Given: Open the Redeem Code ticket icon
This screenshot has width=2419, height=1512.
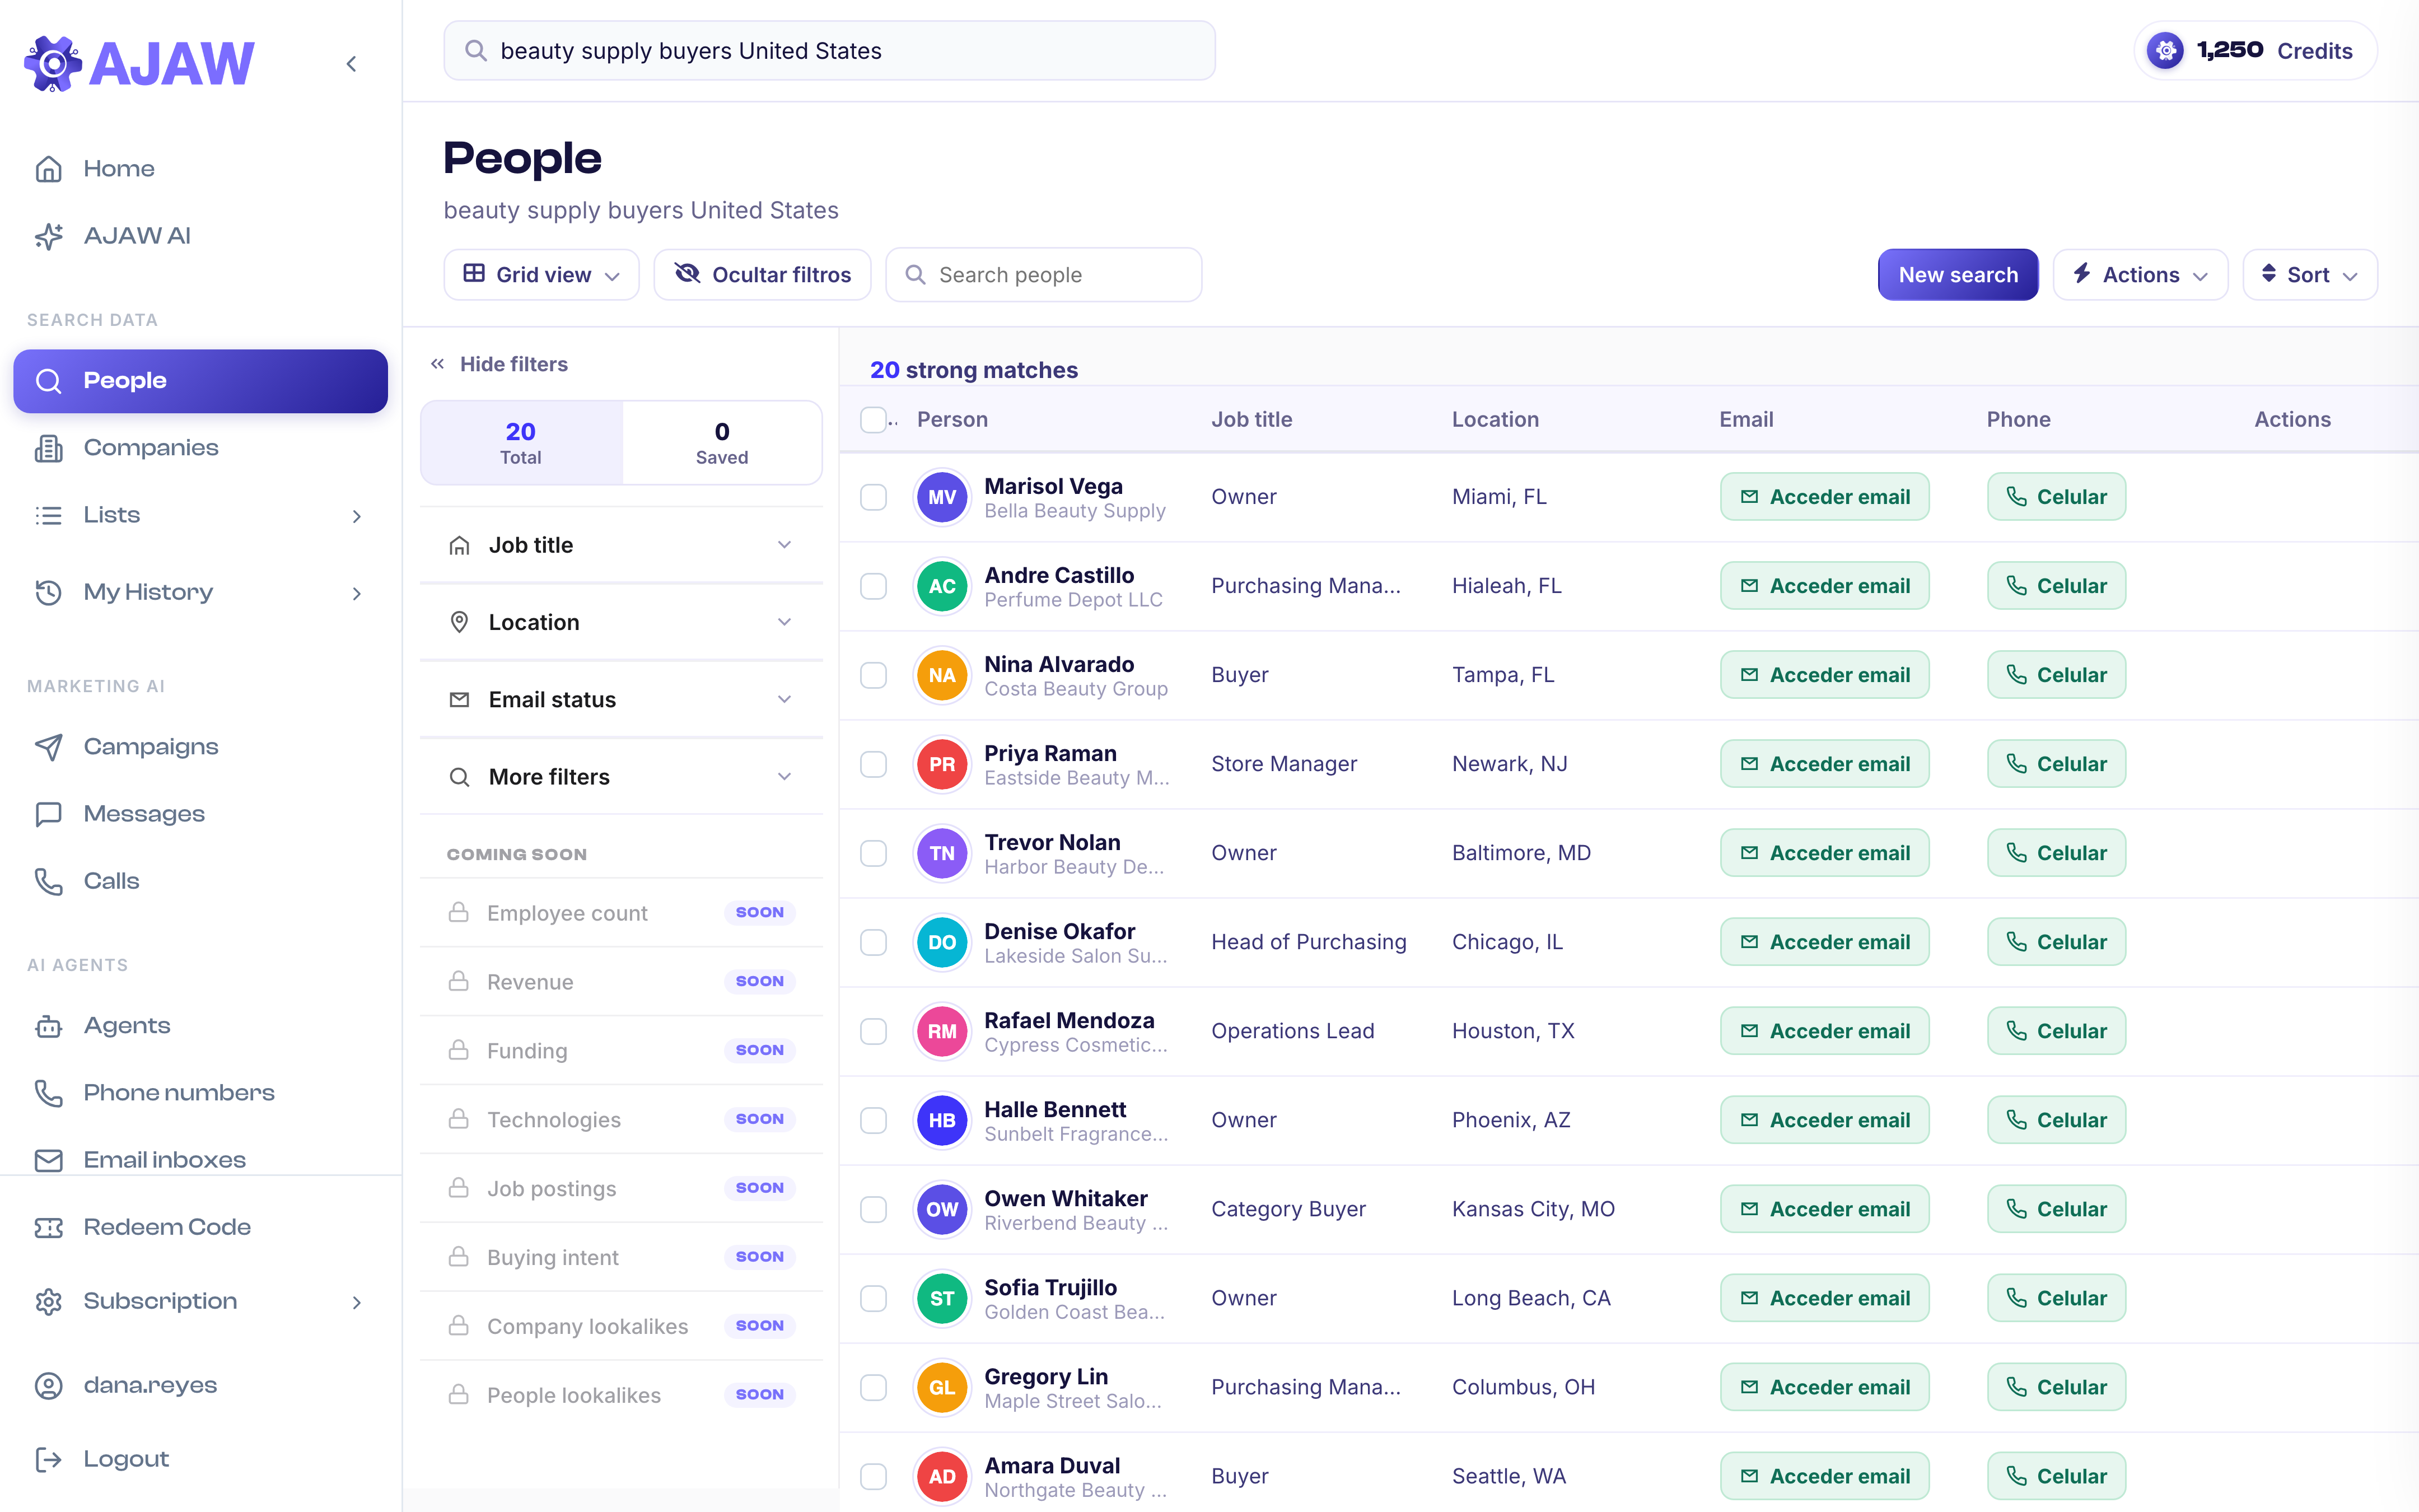Looking at the screenshot, I should pyautogui.click(x=48, y=1227).
